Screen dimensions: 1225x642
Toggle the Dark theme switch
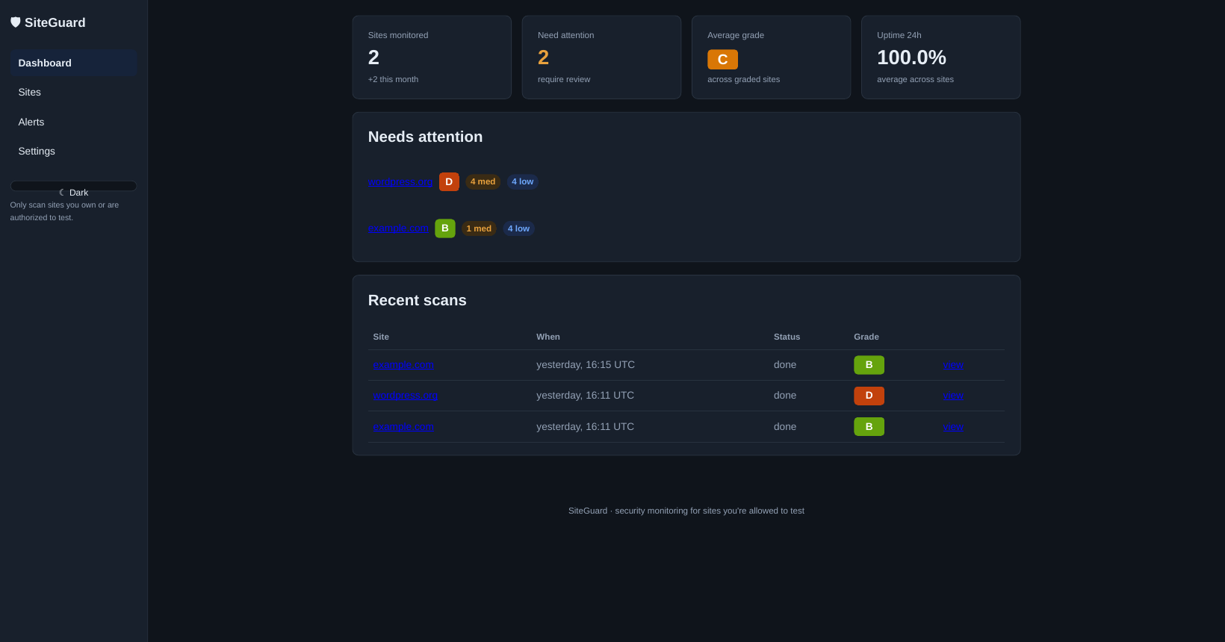pos(73,186)
